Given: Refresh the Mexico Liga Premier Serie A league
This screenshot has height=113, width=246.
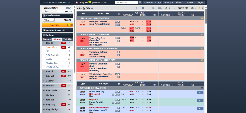Looking at the screenshot, I should point(202,18).
